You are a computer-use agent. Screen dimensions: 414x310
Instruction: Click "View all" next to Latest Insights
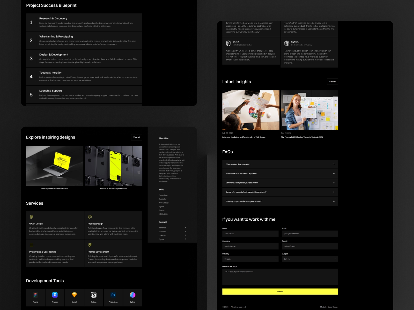pos(332,82)
